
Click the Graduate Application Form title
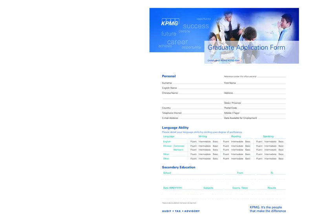click(246, 48)
